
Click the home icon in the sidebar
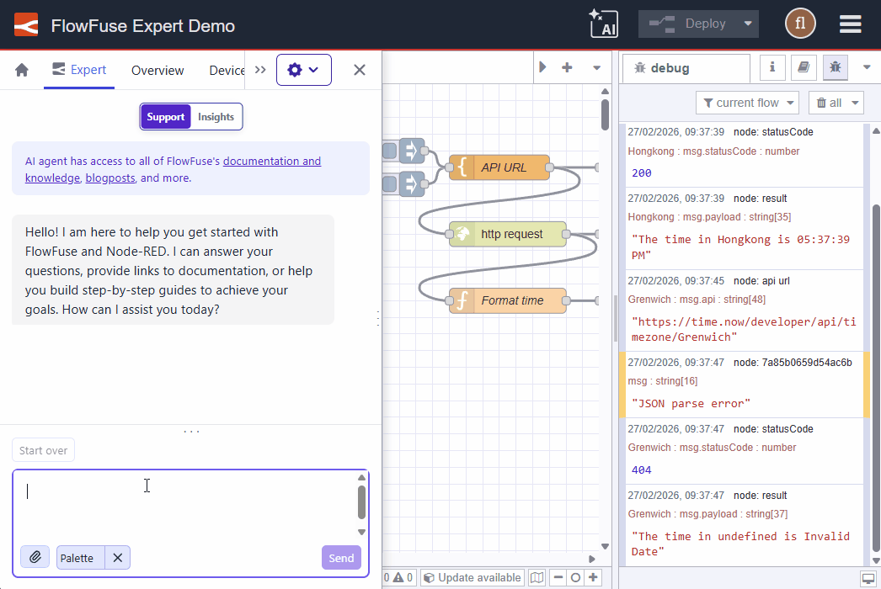[x=20, y=70]
